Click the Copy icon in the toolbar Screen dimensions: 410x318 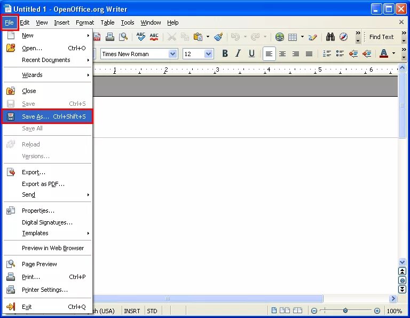click(185, 37)
